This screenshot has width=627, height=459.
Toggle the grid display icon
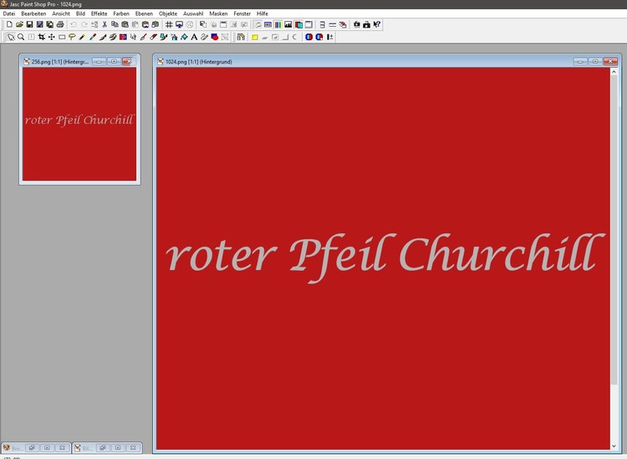point(169,25)
